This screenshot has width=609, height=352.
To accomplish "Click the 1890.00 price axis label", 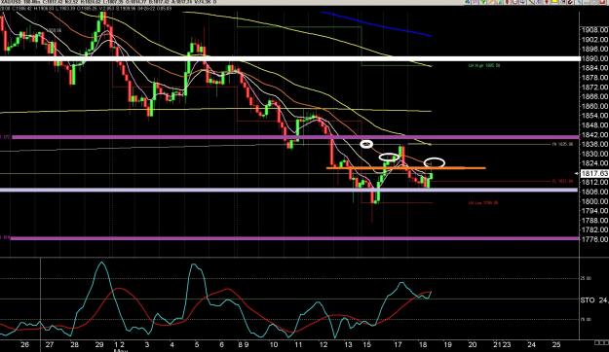I will coord(594,58).
